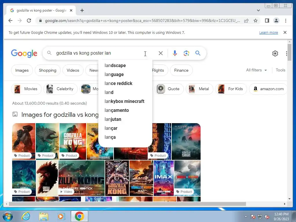This screenshot has width=296, height=222.
Task: Open the red Godzilla head poster thumbnail
Action: click(x=47, y=178)
